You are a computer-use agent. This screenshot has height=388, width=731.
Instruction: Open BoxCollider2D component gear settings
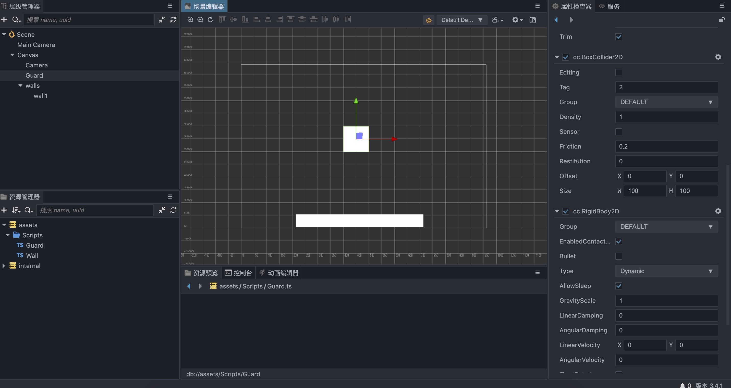[718, 57]
